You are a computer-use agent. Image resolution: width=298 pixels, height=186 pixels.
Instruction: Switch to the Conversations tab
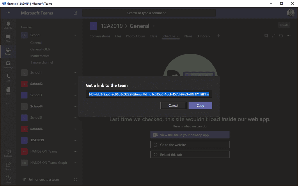click(x=100, y=36)
